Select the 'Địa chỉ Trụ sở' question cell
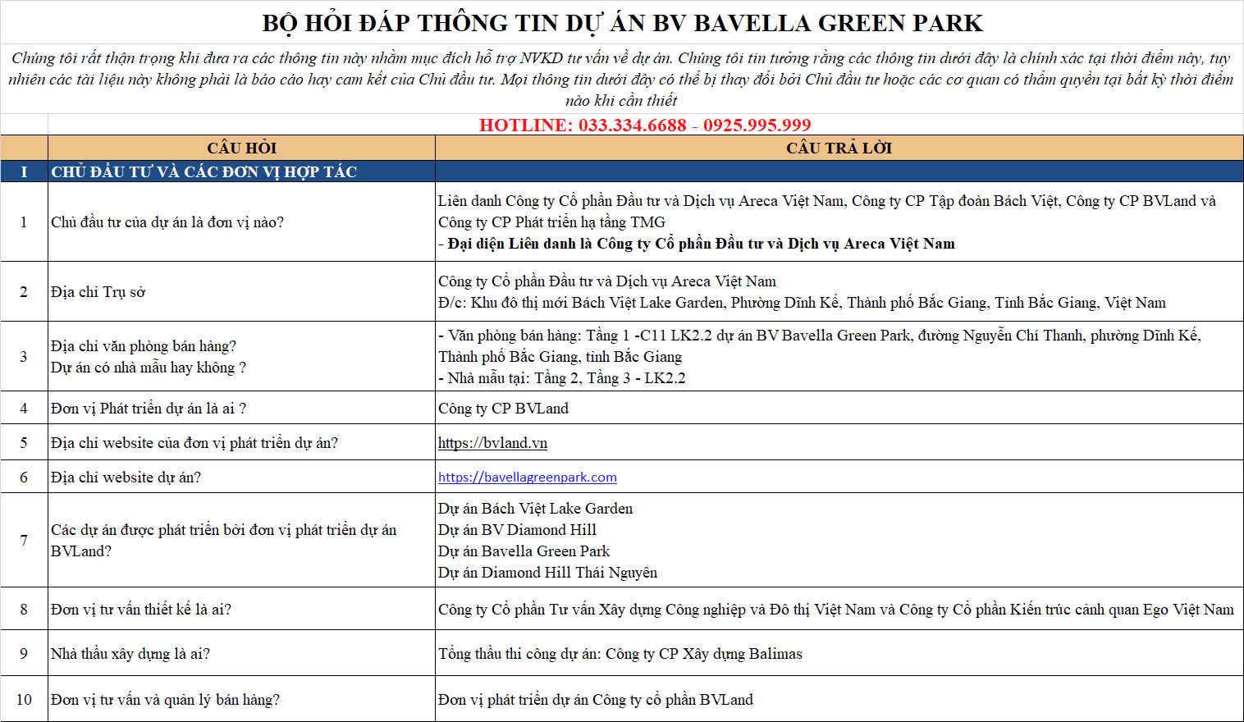 point(98,292)
